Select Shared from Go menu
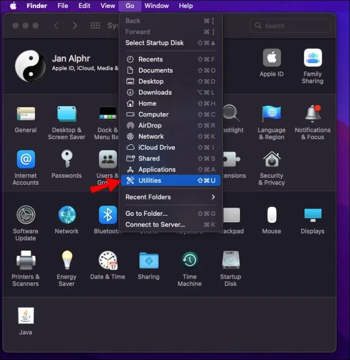The width and height of the screenshot is (350, 360). coord(170,158)
